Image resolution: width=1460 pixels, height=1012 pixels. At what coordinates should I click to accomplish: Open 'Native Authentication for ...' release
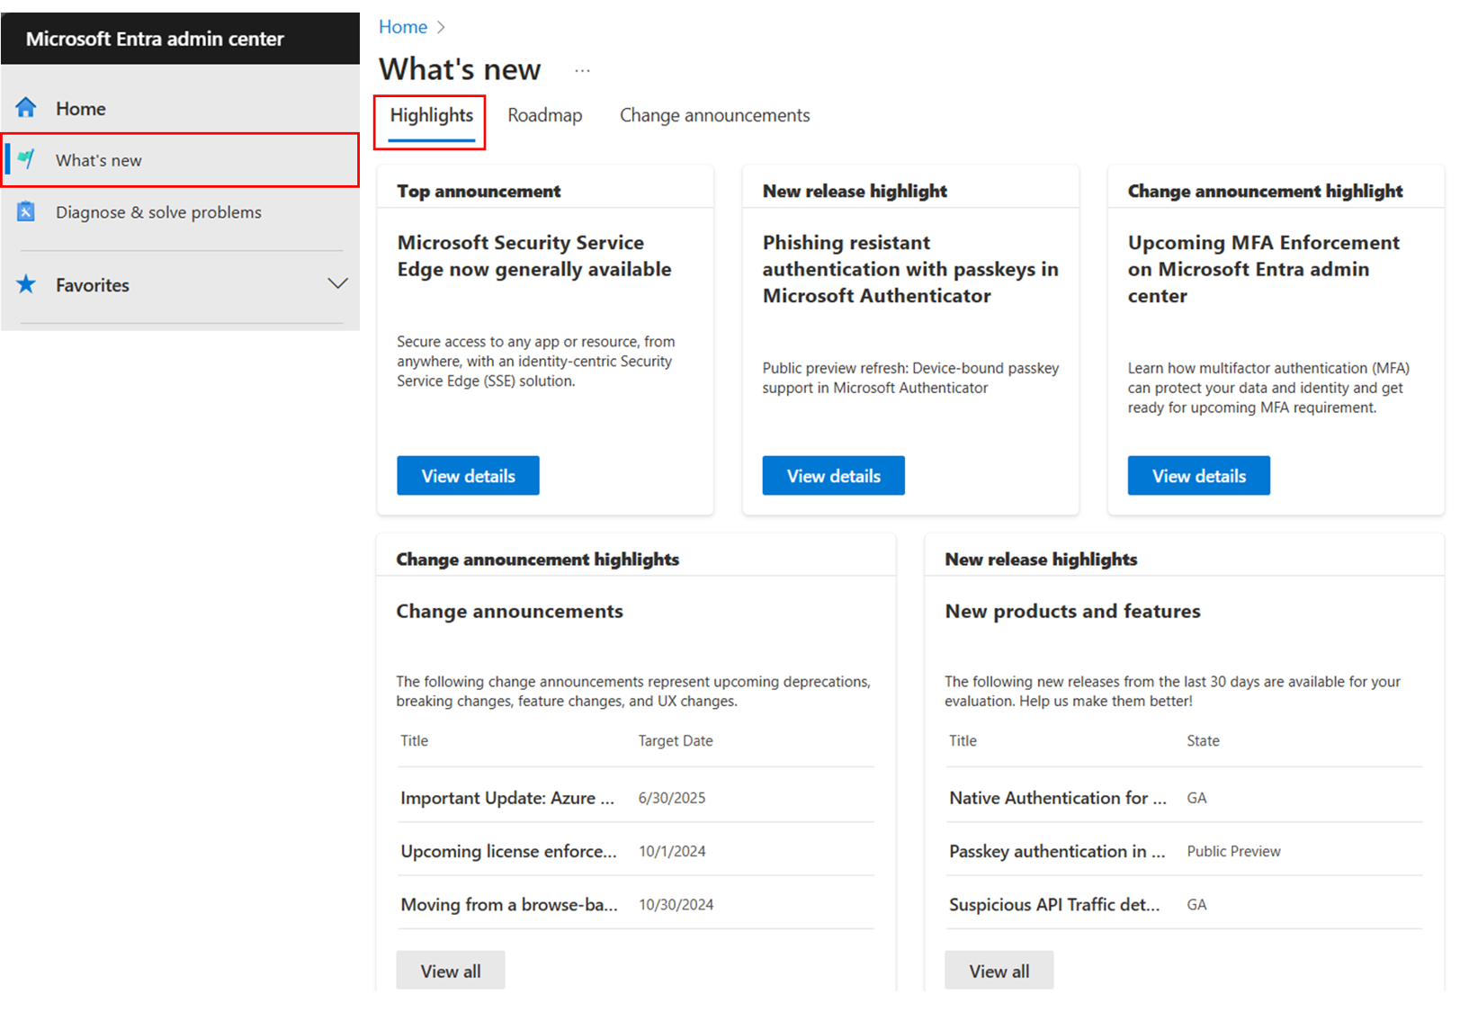click(1057, 798)
